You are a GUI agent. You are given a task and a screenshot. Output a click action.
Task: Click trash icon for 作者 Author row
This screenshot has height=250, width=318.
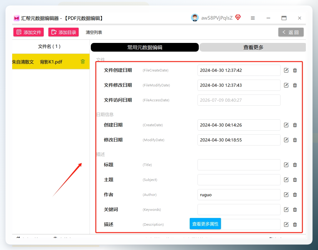[295, 195]
